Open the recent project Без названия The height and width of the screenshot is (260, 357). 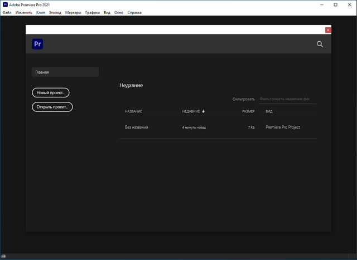tap(137, 127)
